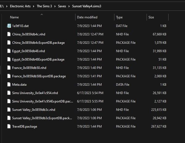Click the Sims University .nhd file icon
Image resolution: width=185 pixels, height=143 pixels.
(9, 93)
